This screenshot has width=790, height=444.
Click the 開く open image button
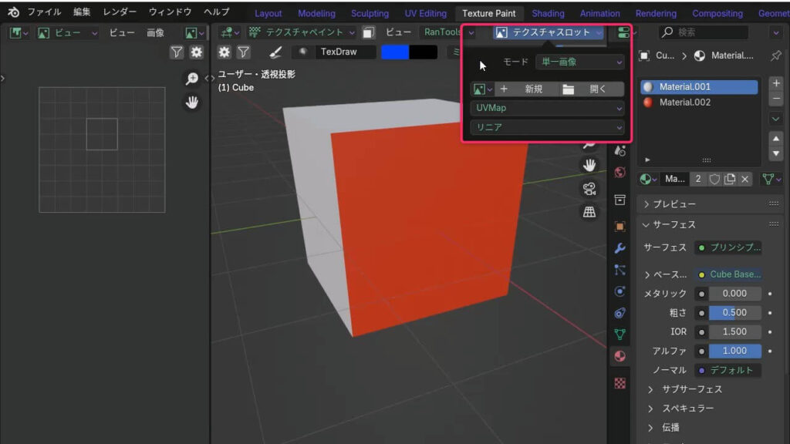click(591, 89)
